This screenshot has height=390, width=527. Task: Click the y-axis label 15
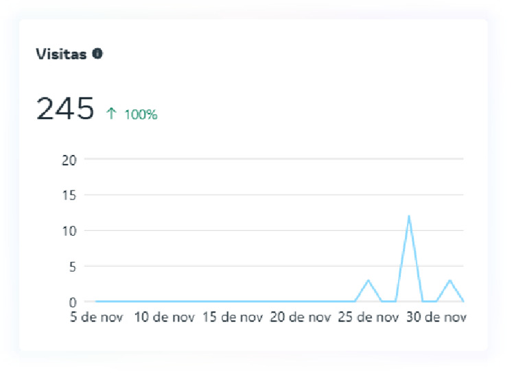click(x=69, y=195)
